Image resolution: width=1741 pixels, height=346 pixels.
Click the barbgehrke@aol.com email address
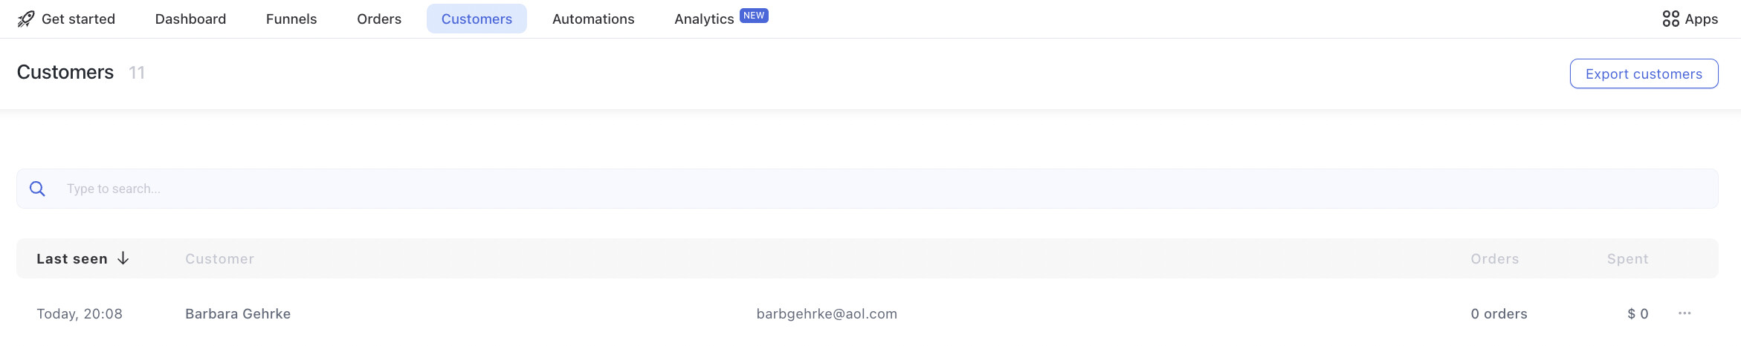pos(827,313)
